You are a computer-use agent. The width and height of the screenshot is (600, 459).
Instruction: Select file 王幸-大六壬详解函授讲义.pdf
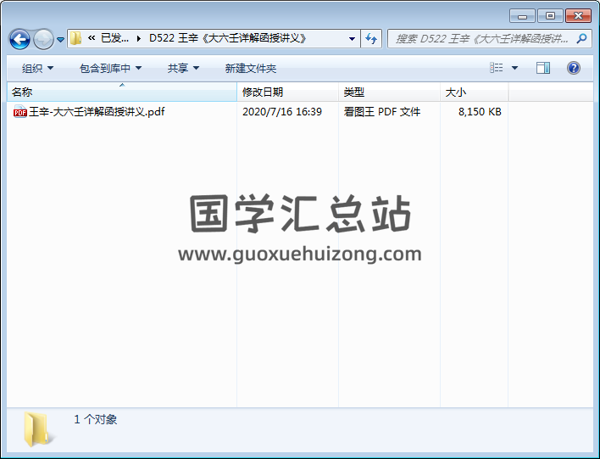pyautogui.click(x=97, y=111)
